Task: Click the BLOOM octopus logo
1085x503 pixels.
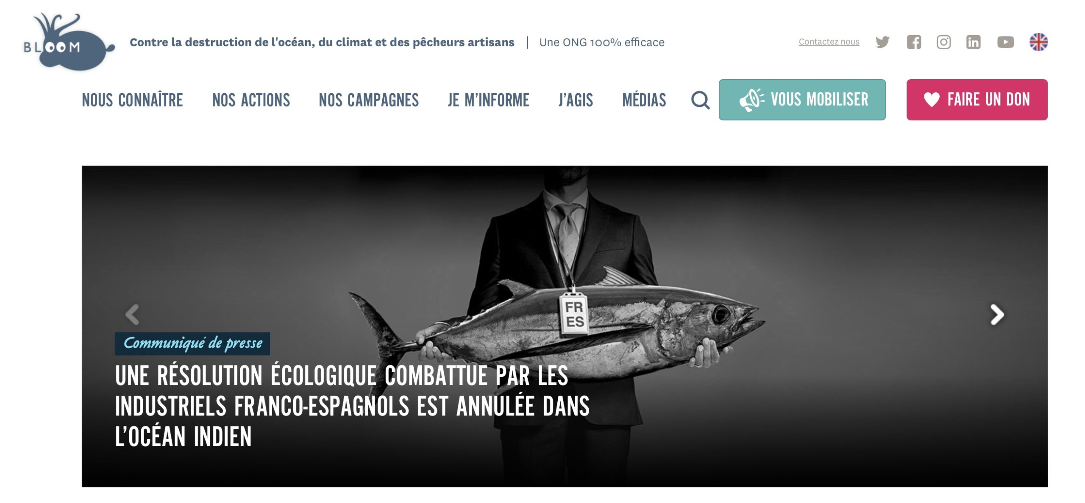Action: tap(68, 42)
